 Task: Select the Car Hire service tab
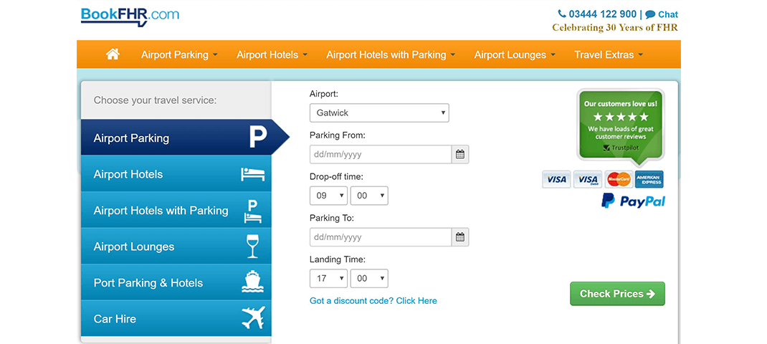[x=176, y=319]
